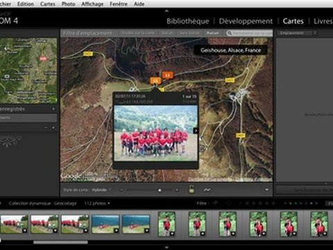Open the filmstrip filter preset dropdown
333x250 pixels.
pyautogui.click(x=329, y=203)
